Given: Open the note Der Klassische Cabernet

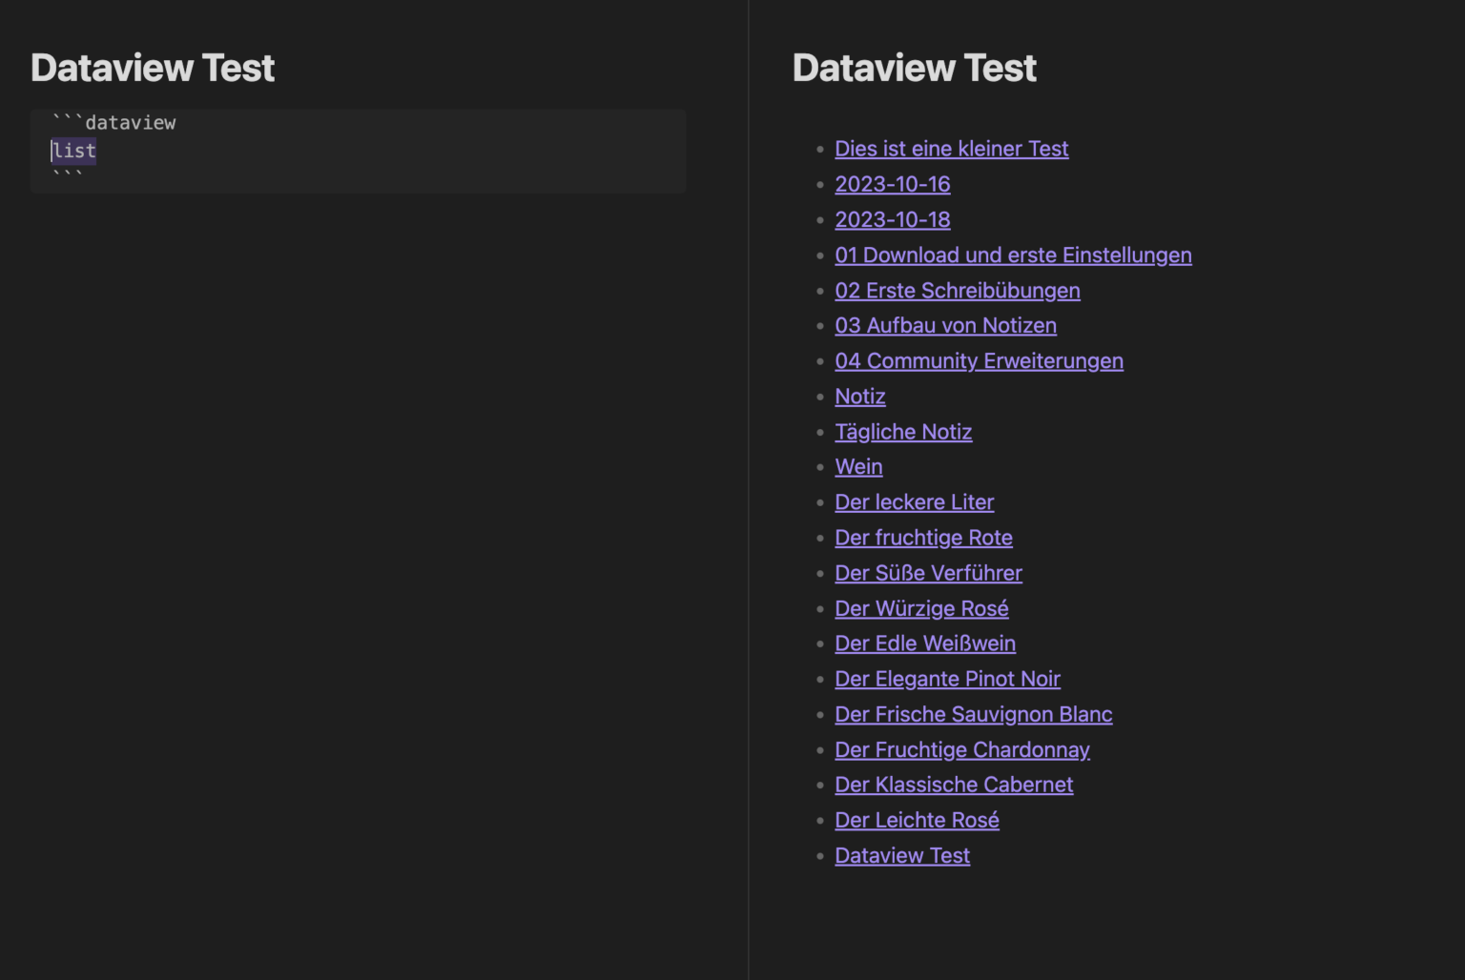Looking at the screenshot, I should click(x=954, y=784).
